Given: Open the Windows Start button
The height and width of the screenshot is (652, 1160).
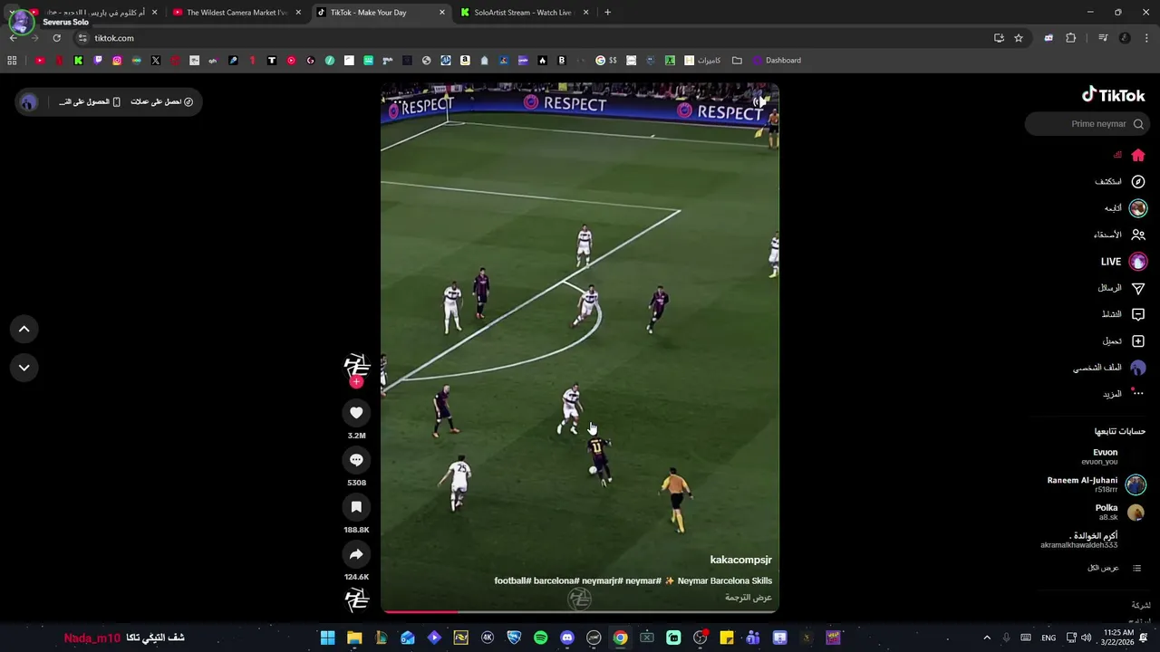Looking at the screenshot, I should click(x=327, y=638).
